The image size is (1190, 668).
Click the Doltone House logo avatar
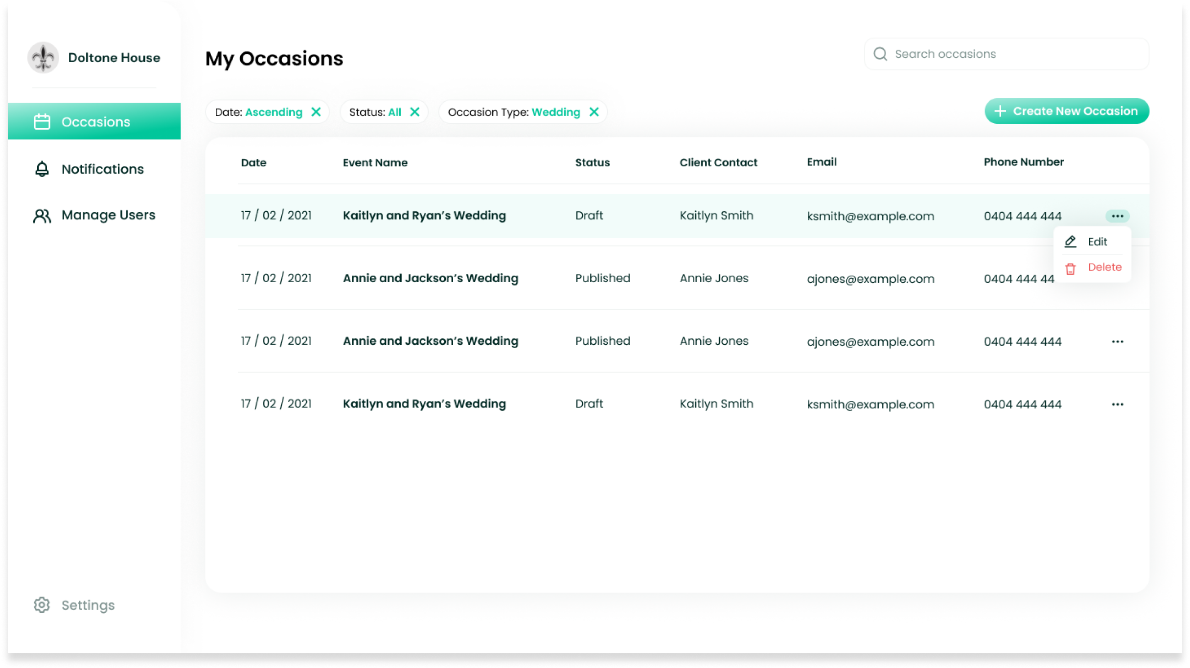[43, 58]
